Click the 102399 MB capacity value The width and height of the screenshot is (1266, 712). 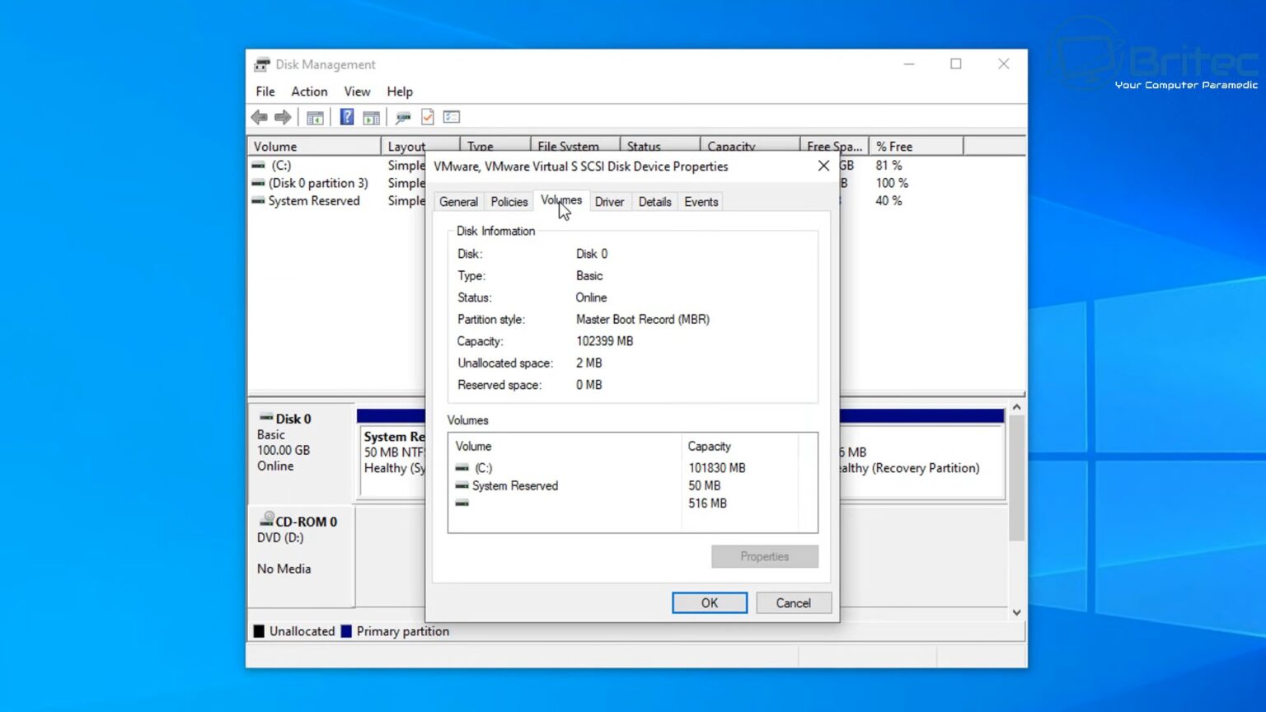coord(605,341)
